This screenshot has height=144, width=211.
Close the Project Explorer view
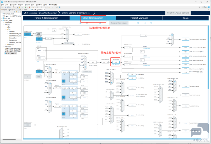coord(14,10)
